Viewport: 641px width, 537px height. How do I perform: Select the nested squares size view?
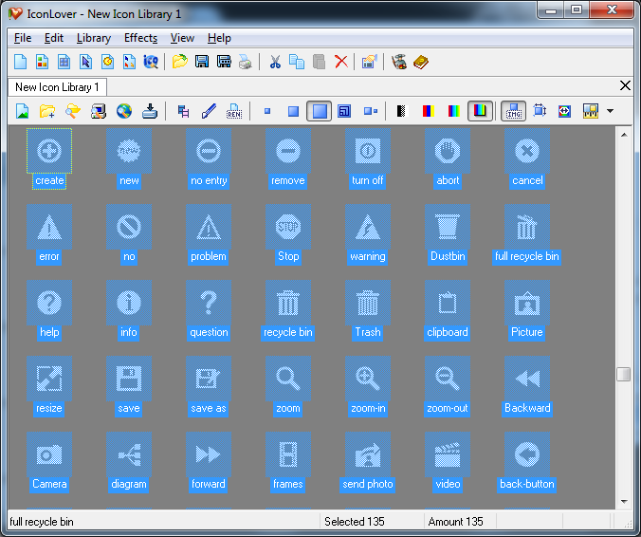(344, 111)
